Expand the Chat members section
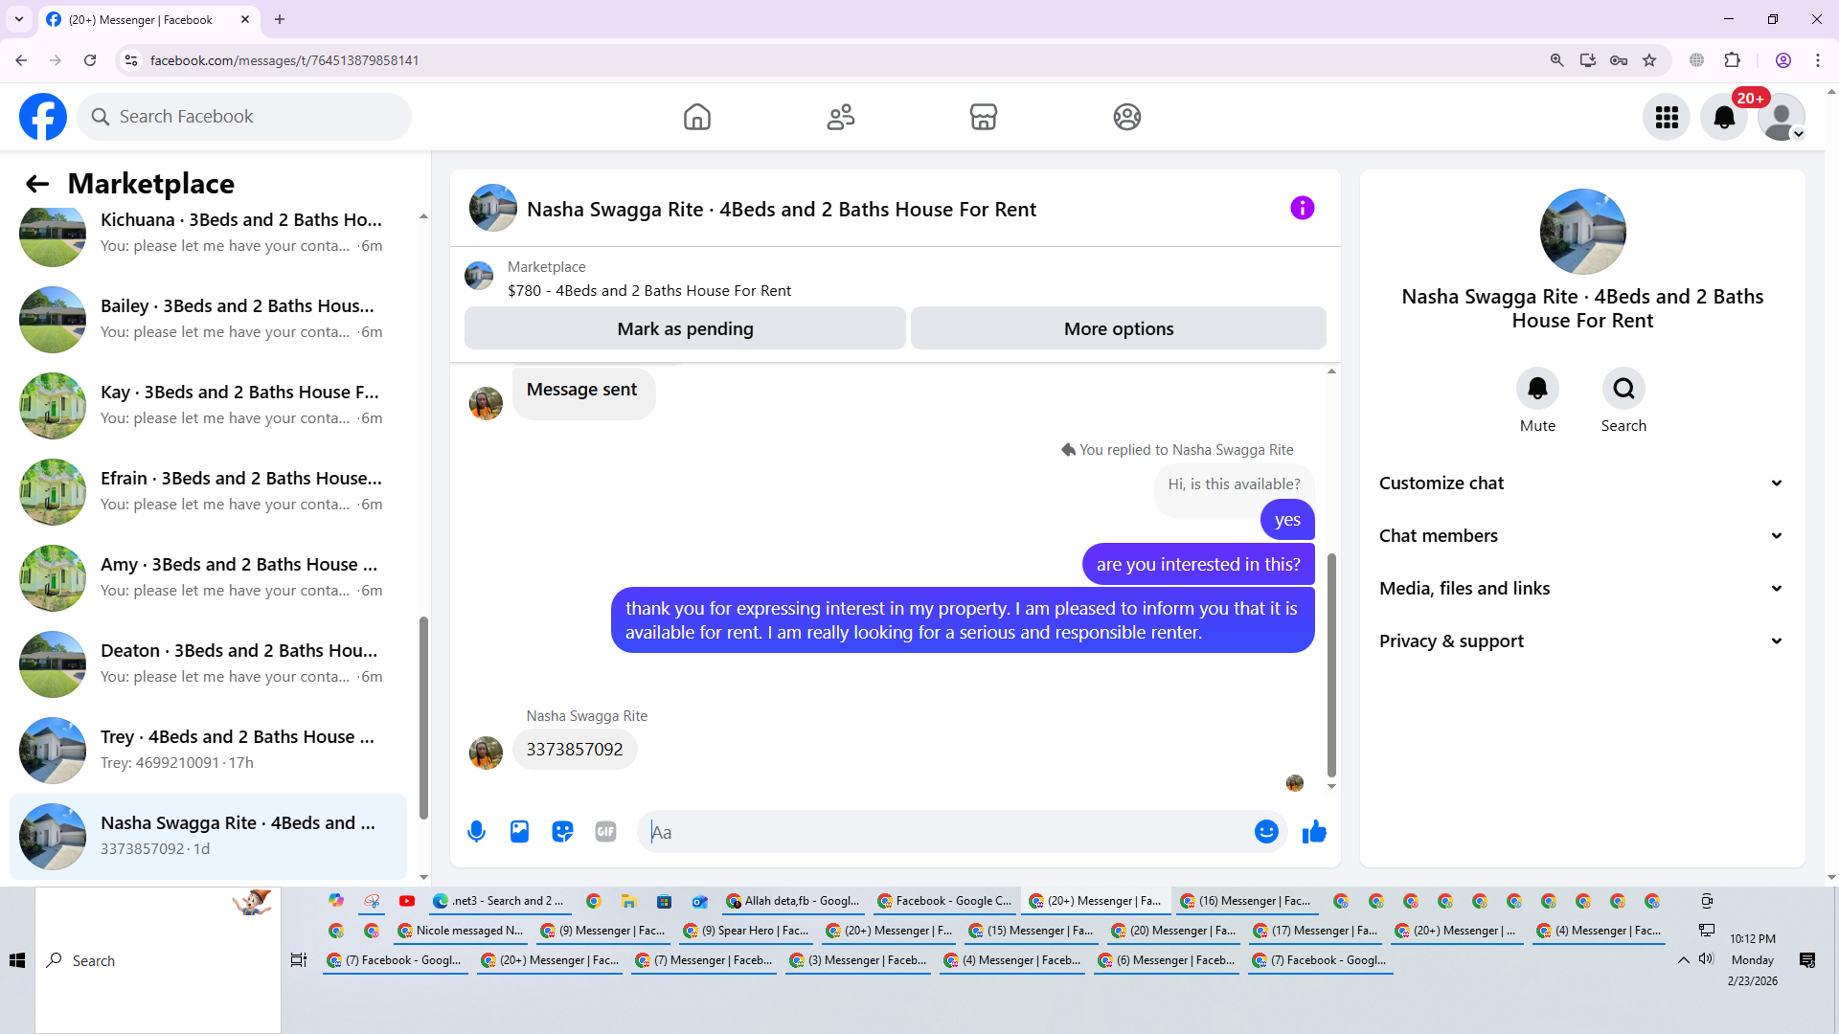Image resolution: width=1839 pixels, height=1034 pixels. tap(1580, 536)
